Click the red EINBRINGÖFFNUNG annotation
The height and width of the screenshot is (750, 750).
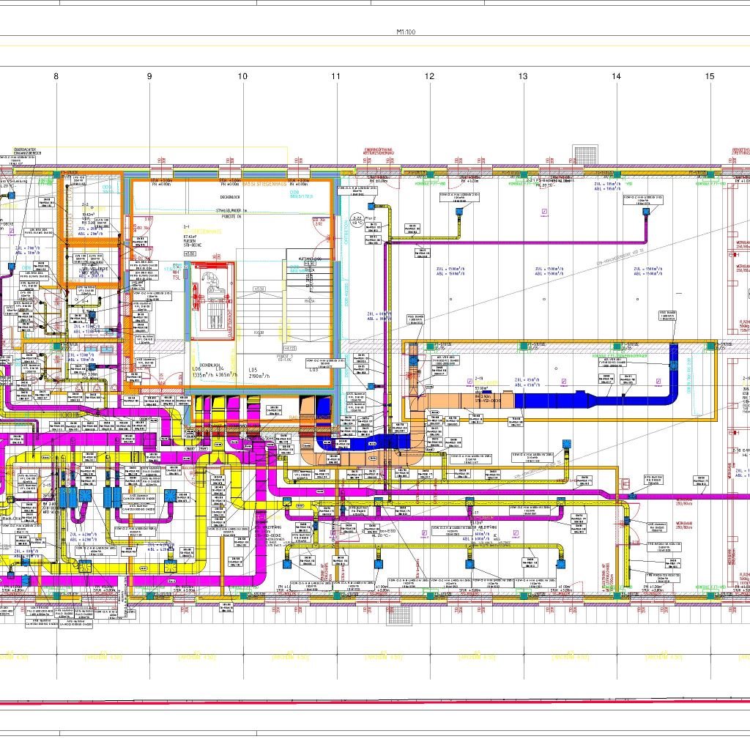379,152
